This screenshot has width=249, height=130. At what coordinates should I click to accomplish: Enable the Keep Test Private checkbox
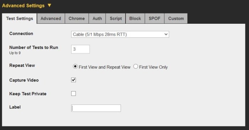point(73,94)
